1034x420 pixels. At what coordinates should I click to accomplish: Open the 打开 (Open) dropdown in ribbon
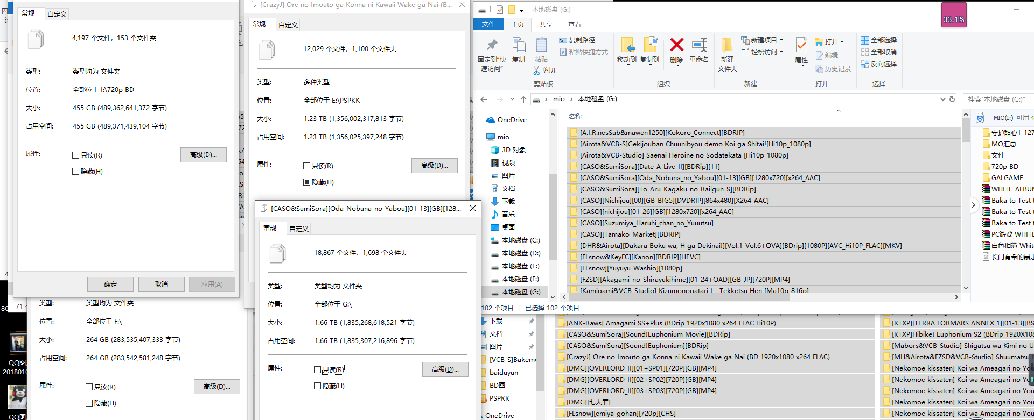[829, 42]
